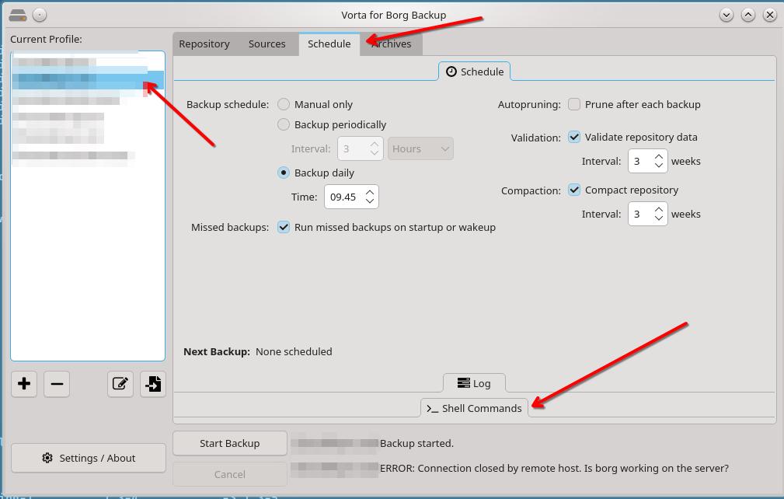Click the 'Backup started.' status message
The height and width of the screenshot is (499, 784).
(416, 443)
